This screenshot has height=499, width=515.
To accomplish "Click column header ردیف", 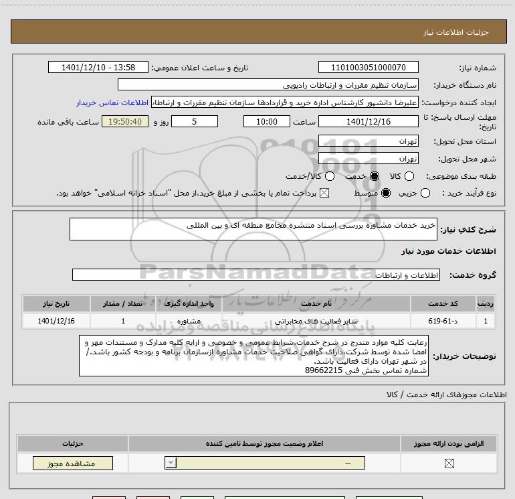I will coord(486,303).
